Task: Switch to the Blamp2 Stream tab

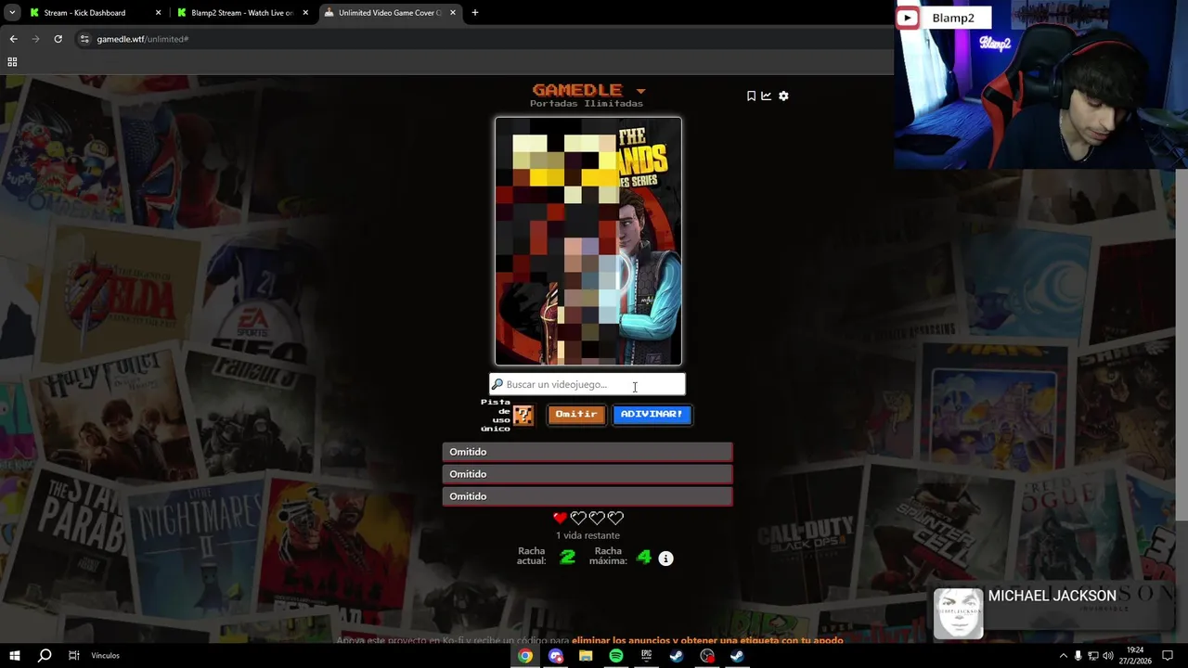Action: pos(241,13)
